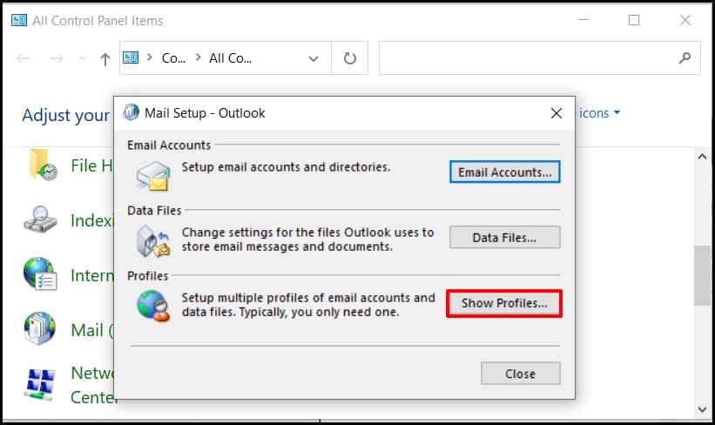Click the vertical scrollbar up arrow
Viewport: 715px width, 425px height.
[x=702, y=157]
